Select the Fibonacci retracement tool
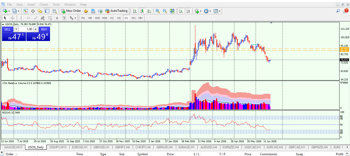This screenshot has width=350, height=156. (50, 18)
